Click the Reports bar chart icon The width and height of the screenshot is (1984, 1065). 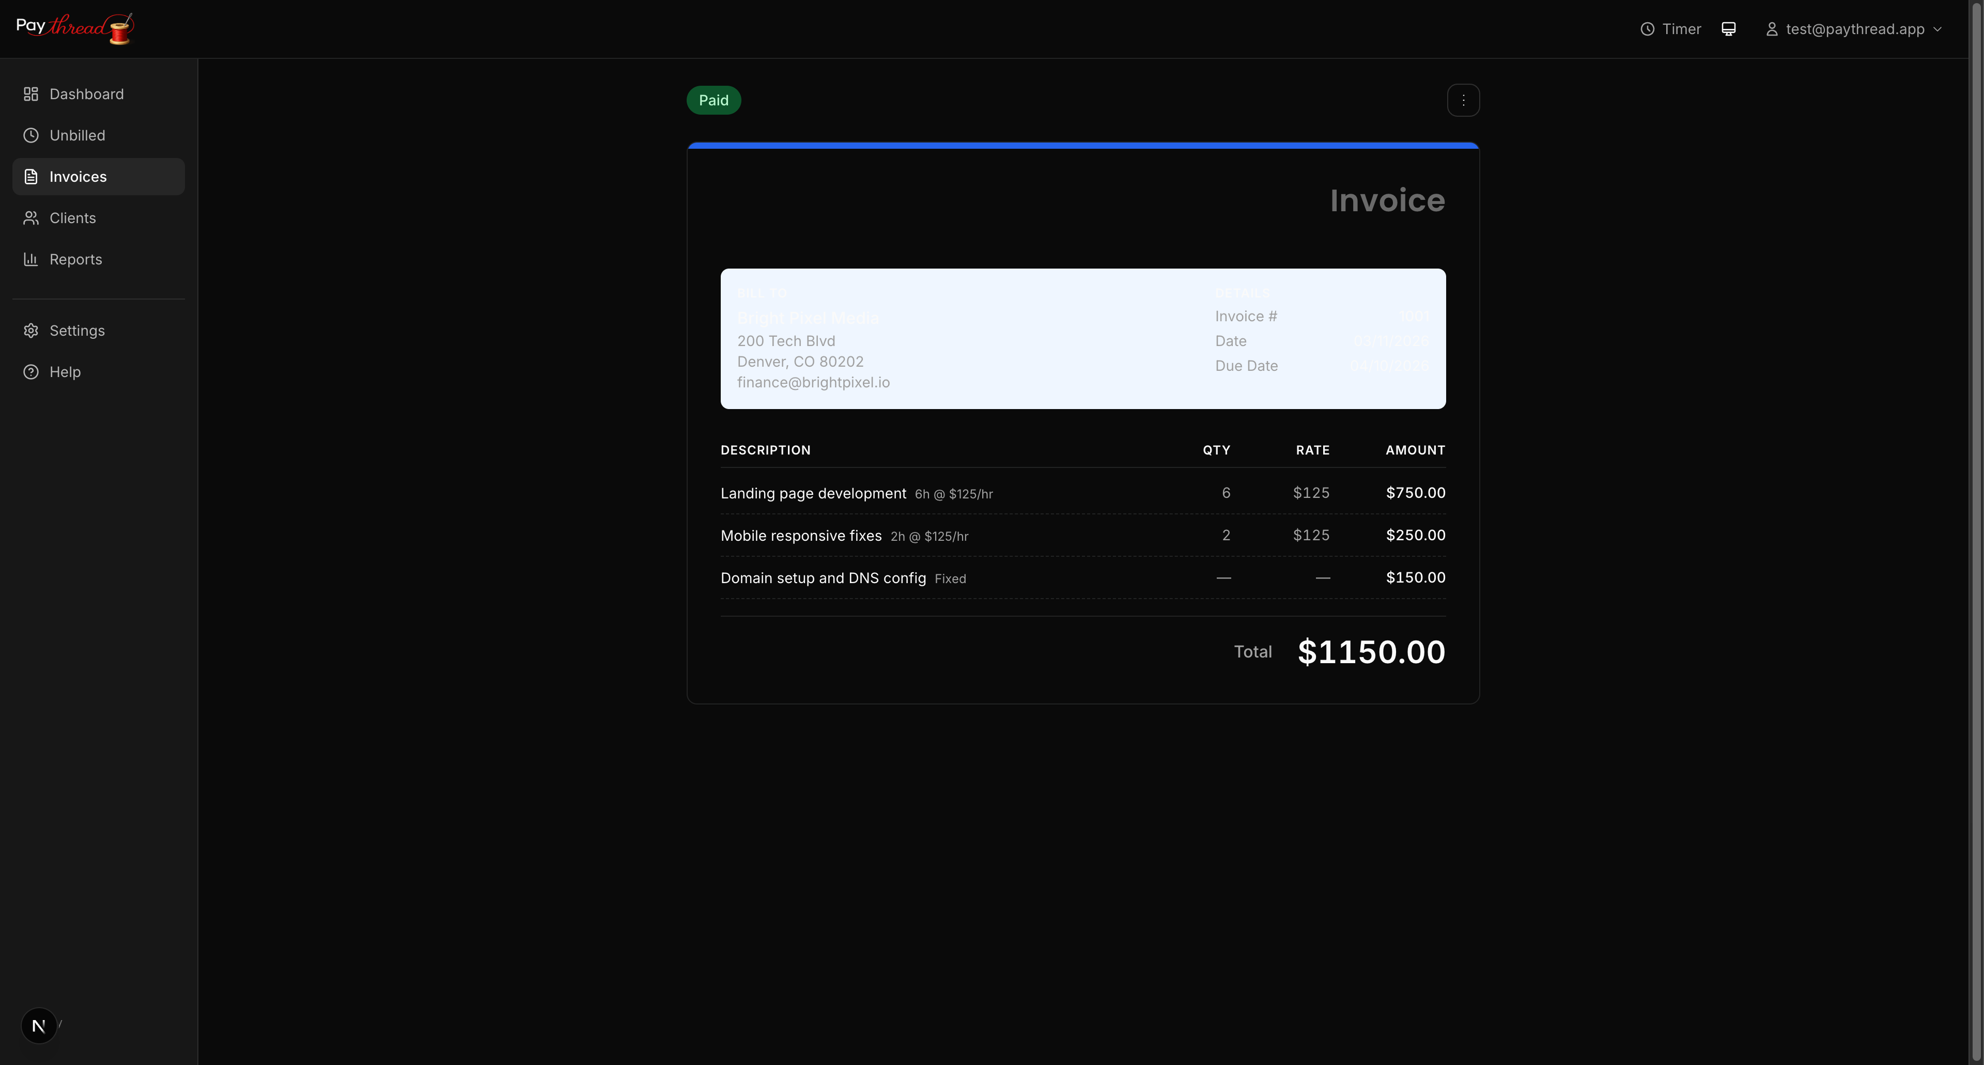pyautogui.click(x=31, y=259)
